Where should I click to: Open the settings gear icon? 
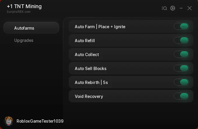(173, 8)
